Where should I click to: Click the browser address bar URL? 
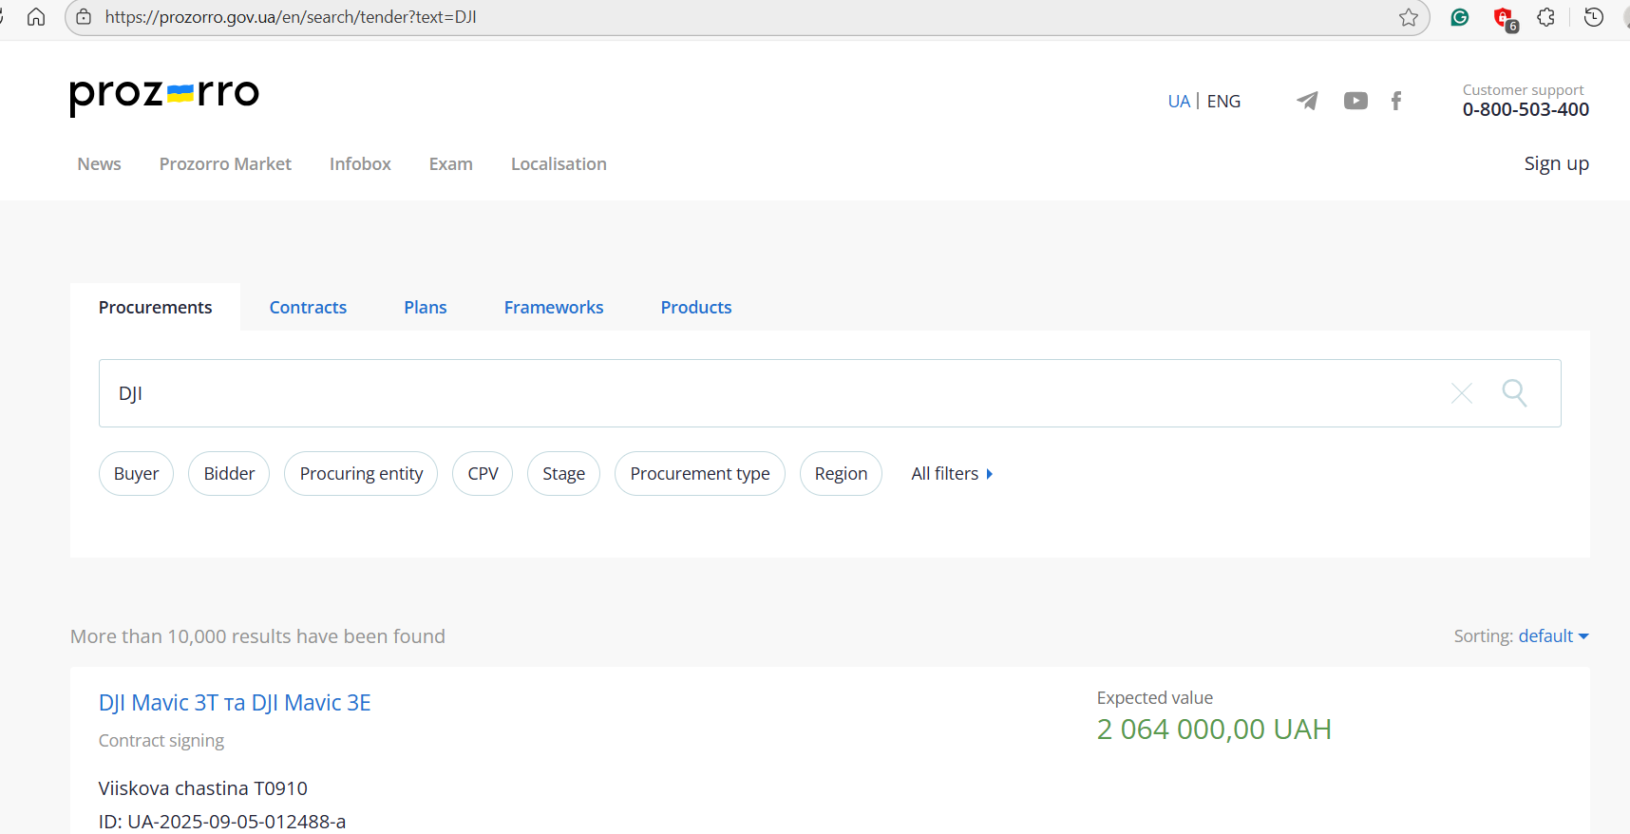[x=291, y=17]
